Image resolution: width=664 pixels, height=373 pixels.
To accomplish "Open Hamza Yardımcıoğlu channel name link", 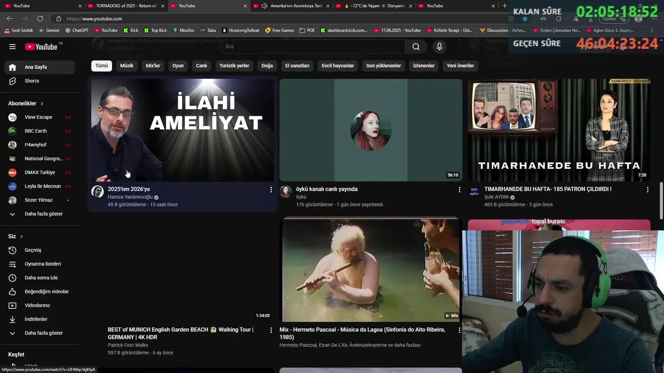I will [130, 197].
